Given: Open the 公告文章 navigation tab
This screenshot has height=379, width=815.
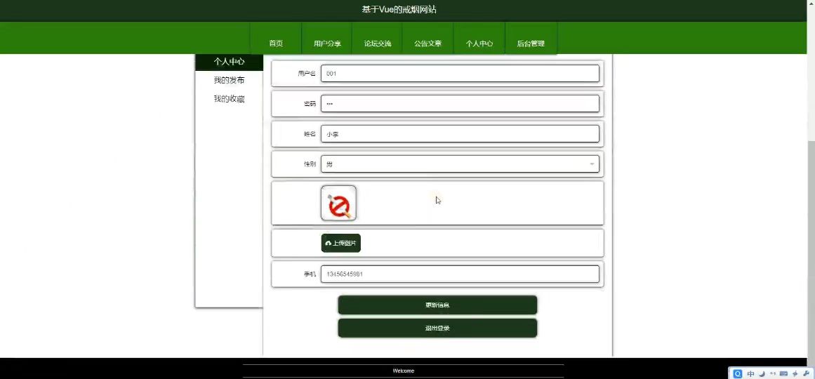Looking at the screenshot, I should pos(428,39).
